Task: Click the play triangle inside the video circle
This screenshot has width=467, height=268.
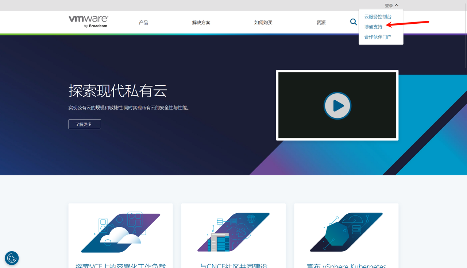Action: pyautogui.click(x=338, y=105)
